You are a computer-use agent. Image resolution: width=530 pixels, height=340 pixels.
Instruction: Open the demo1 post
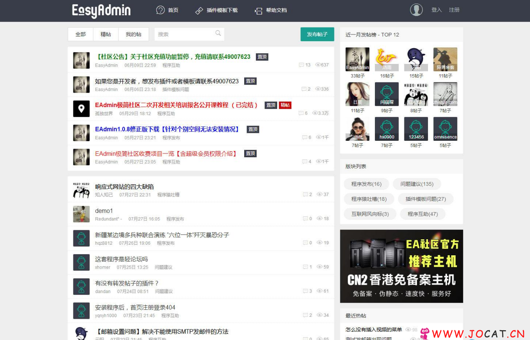click(x=104, y=211)
